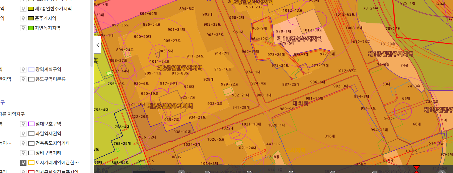Click parcel 941-29대 on the map
Image resolution: width=453 pixels, height=173 pixels.
tap(241, 107)
